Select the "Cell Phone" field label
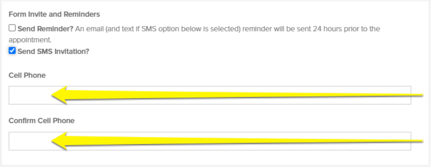The height and width of the screenshot is (167, 431). click(27, 75)
